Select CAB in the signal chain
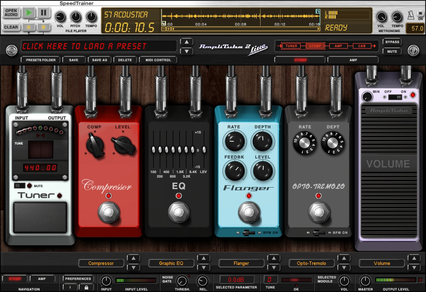 [x=362, y=46]
